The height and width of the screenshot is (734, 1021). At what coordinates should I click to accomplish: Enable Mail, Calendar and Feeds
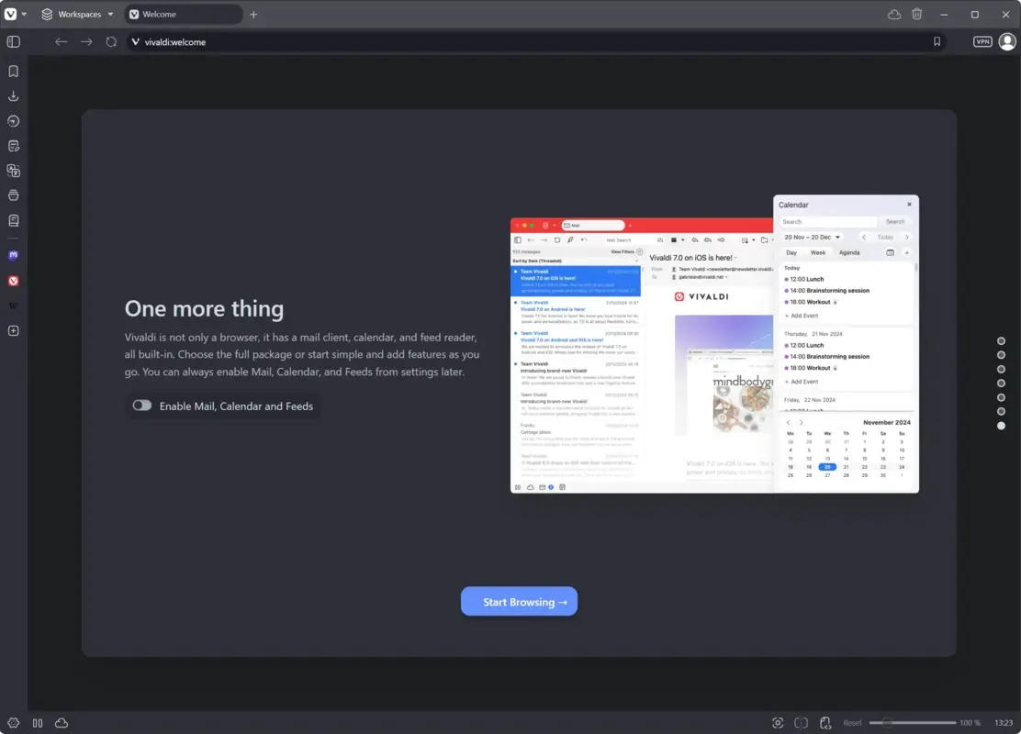[x=142, y=406]
